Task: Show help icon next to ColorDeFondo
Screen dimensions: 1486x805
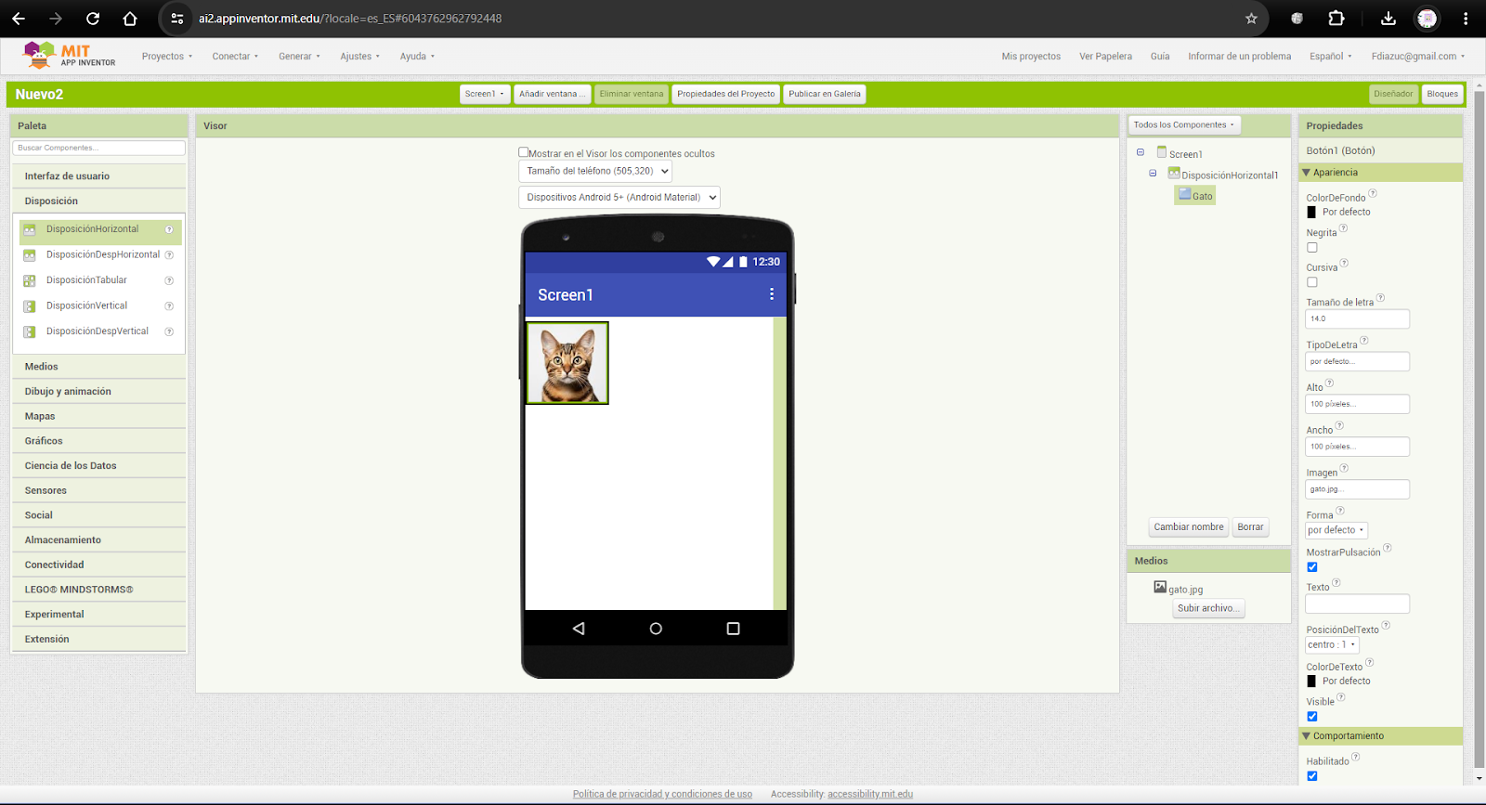Action: [x=1373, y=194]
